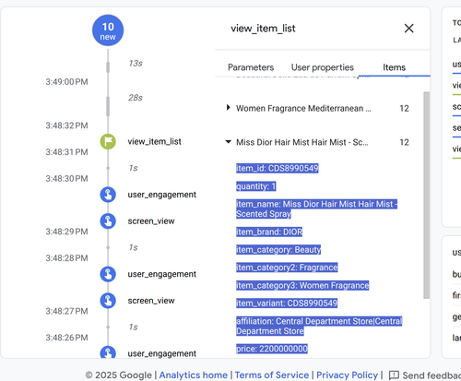Click the item_id: CDS8990549 line
The height and width of the screenshot is (381, 461).
[x=278, y=168]
